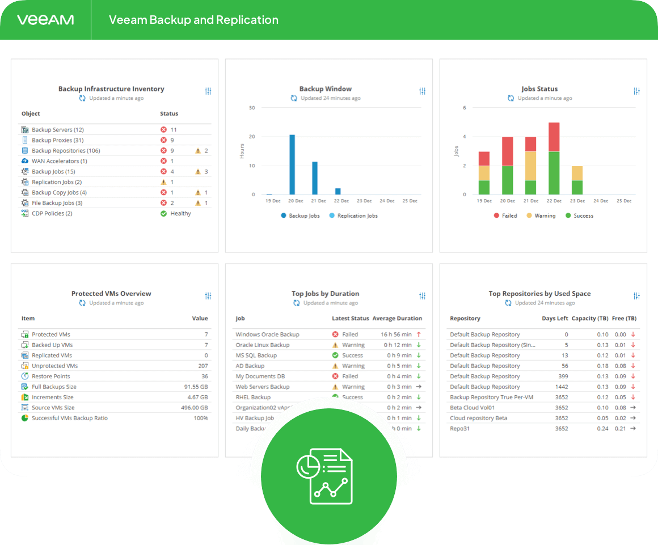Toggle Replication Jobs legend in Backup Window chart
The width and height of the screenshot is (658, 545).
353,216
